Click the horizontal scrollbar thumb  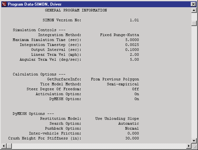tap(9, 146)
